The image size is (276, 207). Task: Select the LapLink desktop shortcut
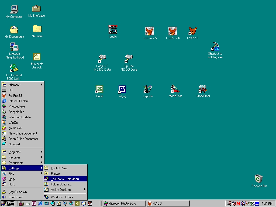click(148, 92)
